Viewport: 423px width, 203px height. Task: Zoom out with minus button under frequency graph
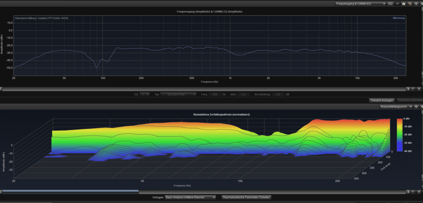coord(413,89)
